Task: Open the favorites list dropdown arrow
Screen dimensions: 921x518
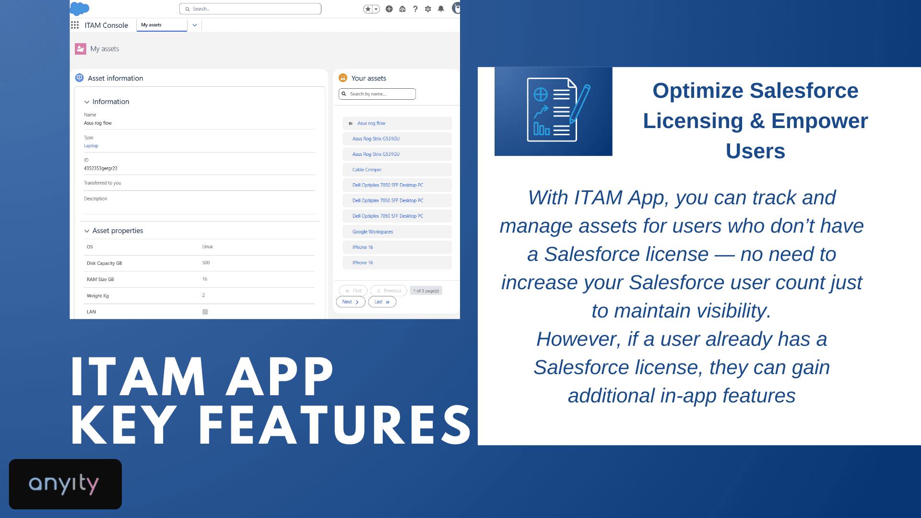Action: (x=376, y=9)
